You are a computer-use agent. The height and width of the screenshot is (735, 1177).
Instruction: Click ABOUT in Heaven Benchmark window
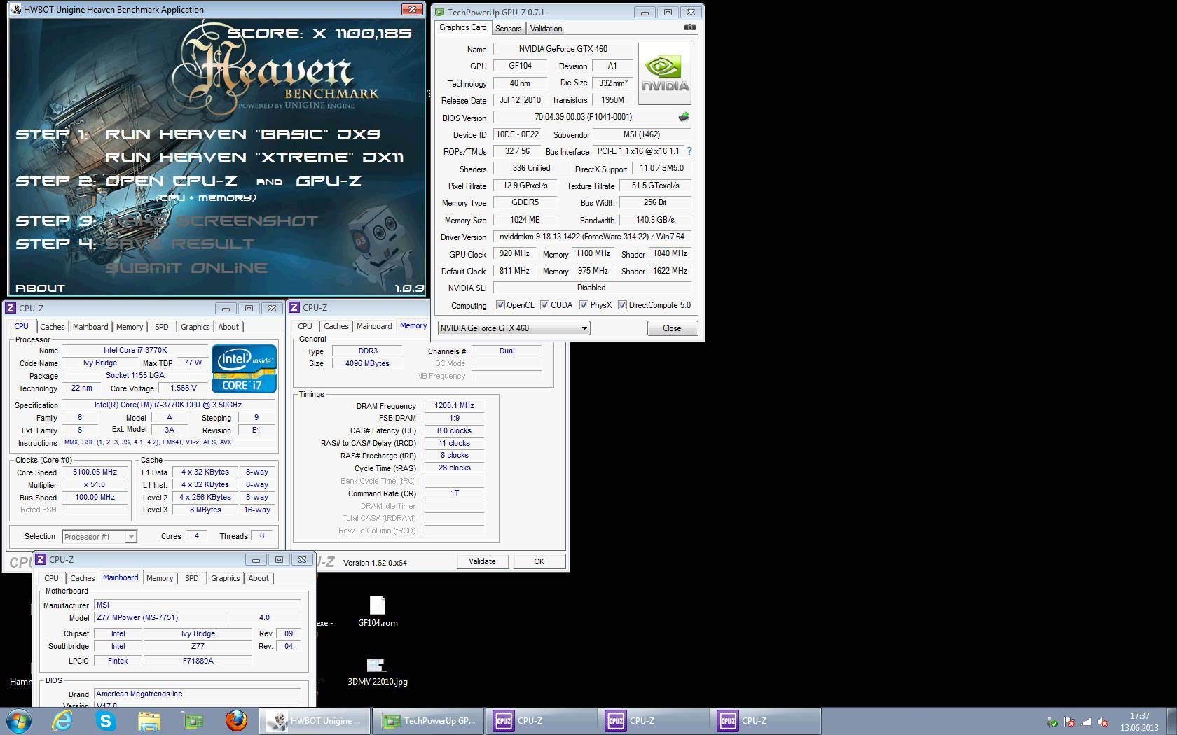click(40, 288)
